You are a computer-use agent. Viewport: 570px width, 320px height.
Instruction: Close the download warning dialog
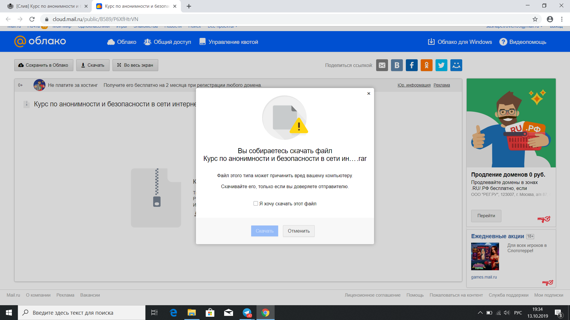(369, 93)
